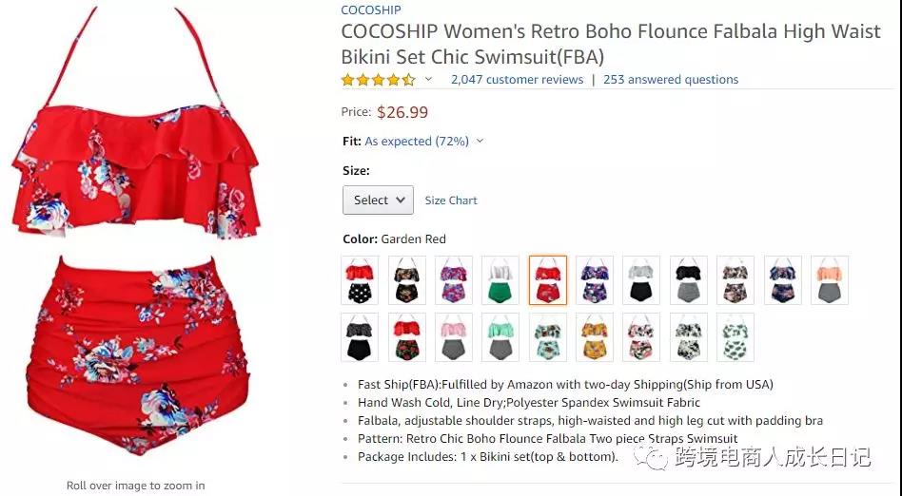Pick the peach top gray bottom swatch
The width and height of the screenshot is (902, 496).
point(829,280)
